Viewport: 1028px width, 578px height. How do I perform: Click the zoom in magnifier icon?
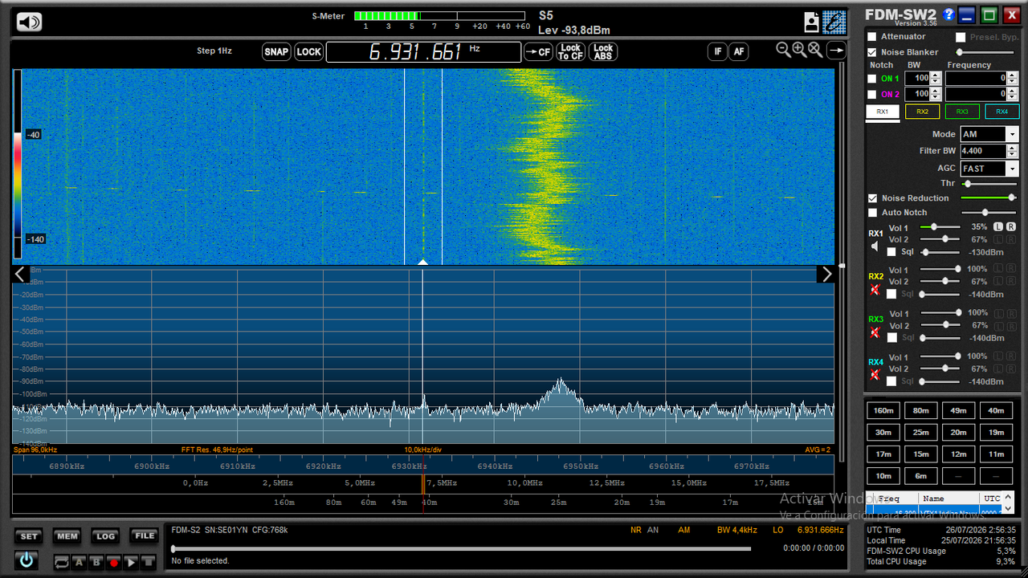[799, 50]
